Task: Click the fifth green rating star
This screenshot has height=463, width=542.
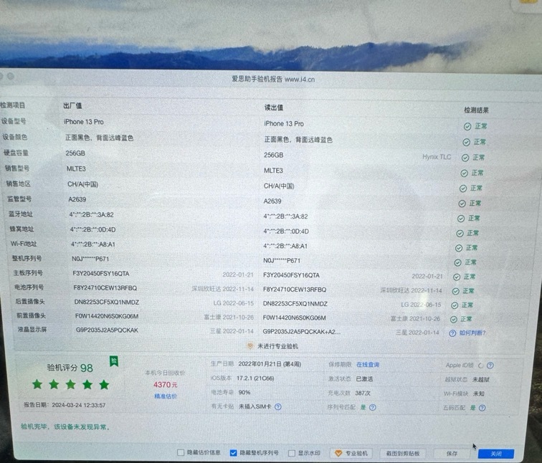Action: 104,384
